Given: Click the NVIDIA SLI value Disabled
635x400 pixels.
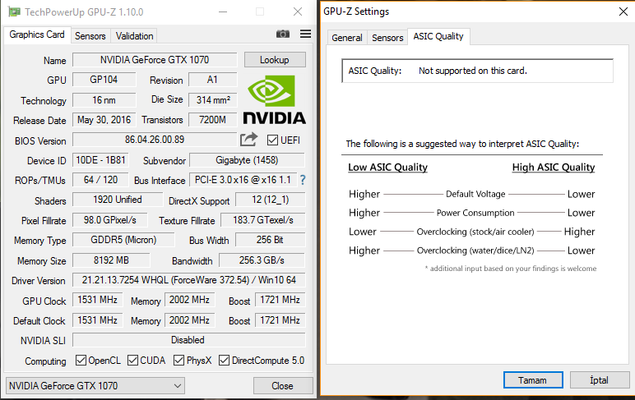Looking at the screenshot, I should (x=188, y=340).
